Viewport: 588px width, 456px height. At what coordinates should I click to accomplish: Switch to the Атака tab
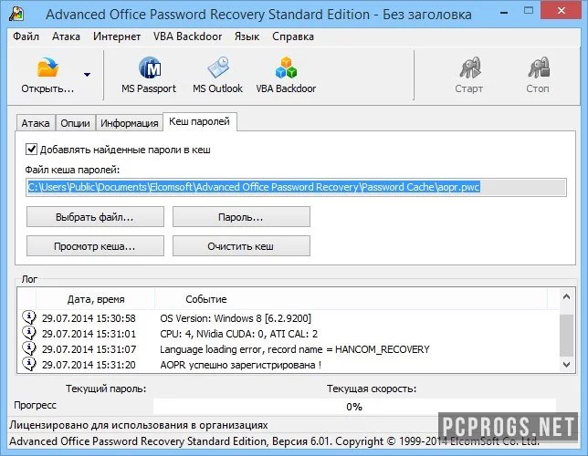click(x=36, y=123)
